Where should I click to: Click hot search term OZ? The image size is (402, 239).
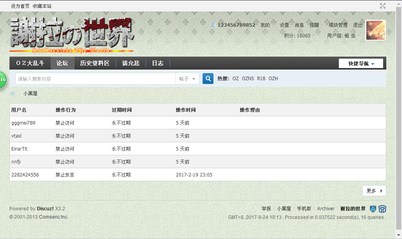click(x=236, y=79)
